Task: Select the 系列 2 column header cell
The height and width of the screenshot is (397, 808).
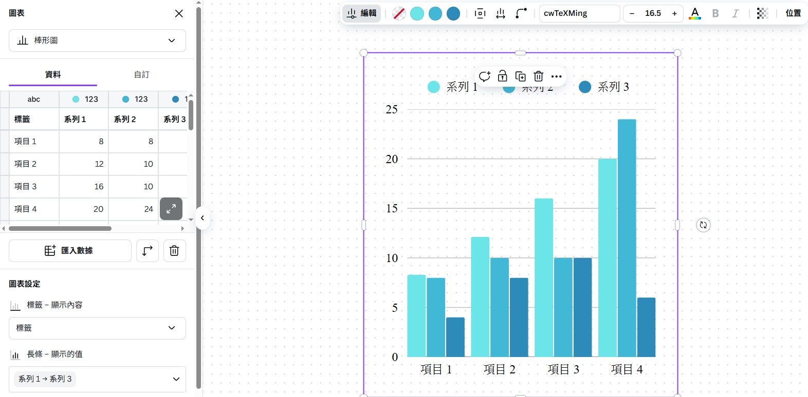Action: coord(133,119)
